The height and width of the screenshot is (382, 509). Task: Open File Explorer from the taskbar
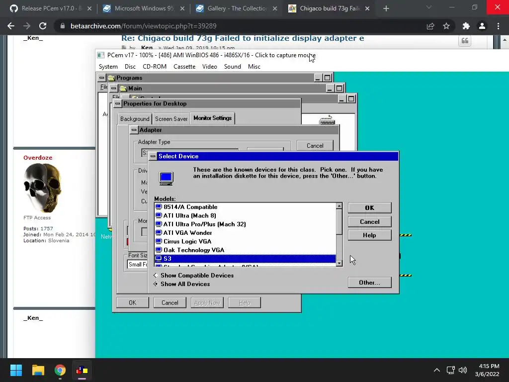[38, 370]
